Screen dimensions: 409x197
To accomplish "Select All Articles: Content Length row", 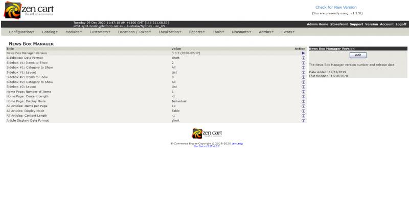I will (156, 116).
